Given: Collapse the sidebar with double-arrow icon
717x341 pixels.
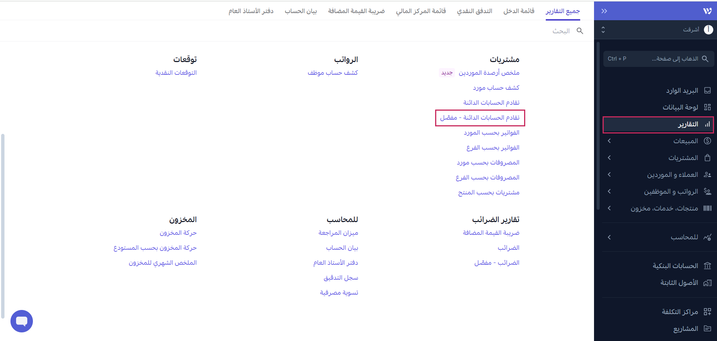Looking at the screenshot, I should (604, 11).
